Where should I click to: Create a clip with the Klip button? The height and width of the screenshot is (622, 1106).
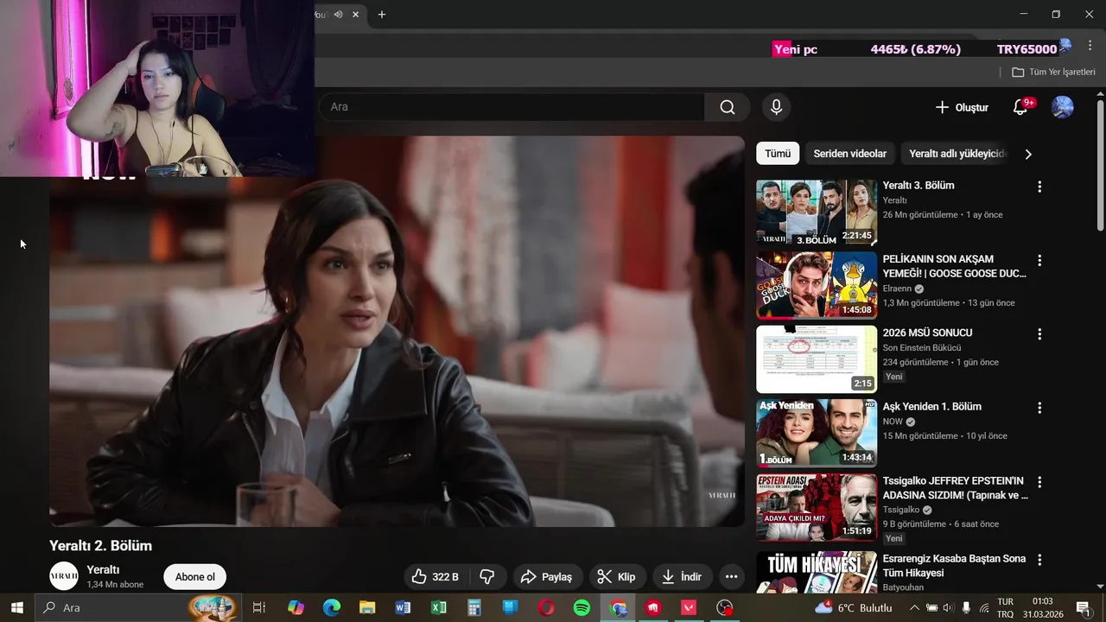617,577
